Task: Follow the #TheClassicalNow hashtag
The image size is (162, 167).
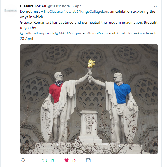Action: 56,11
